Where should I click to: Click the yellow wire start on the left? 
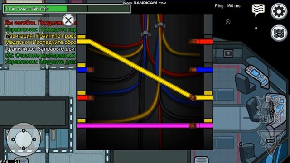pos(83,42)
